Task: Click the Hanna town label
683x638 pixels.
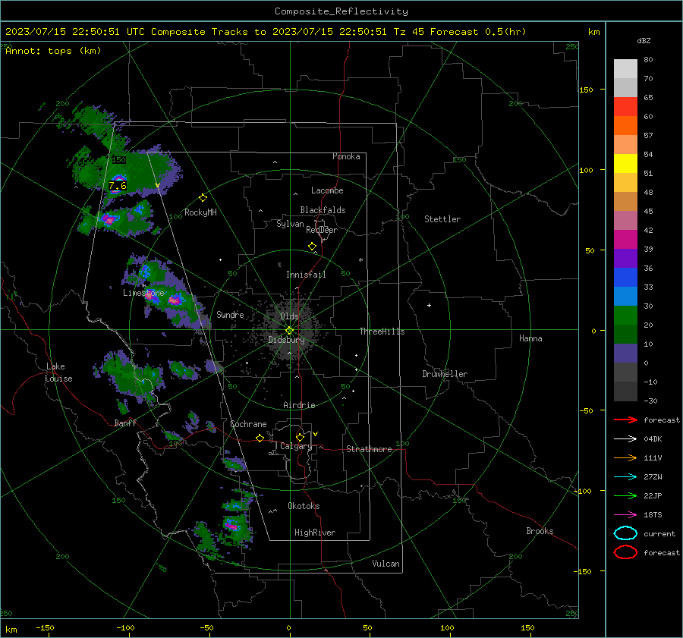Action: pos(530,338)
